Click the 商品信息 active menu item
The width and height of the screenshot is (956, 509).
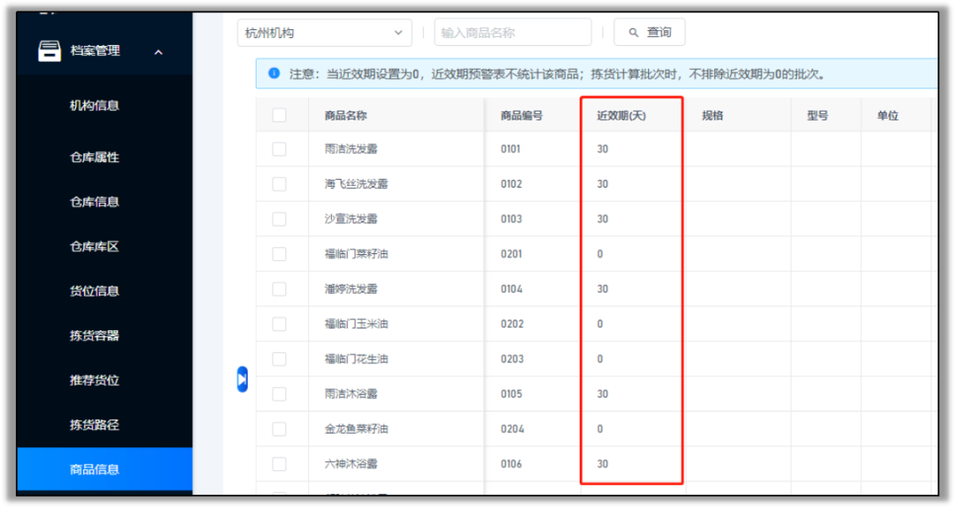[x=95, y=470]
